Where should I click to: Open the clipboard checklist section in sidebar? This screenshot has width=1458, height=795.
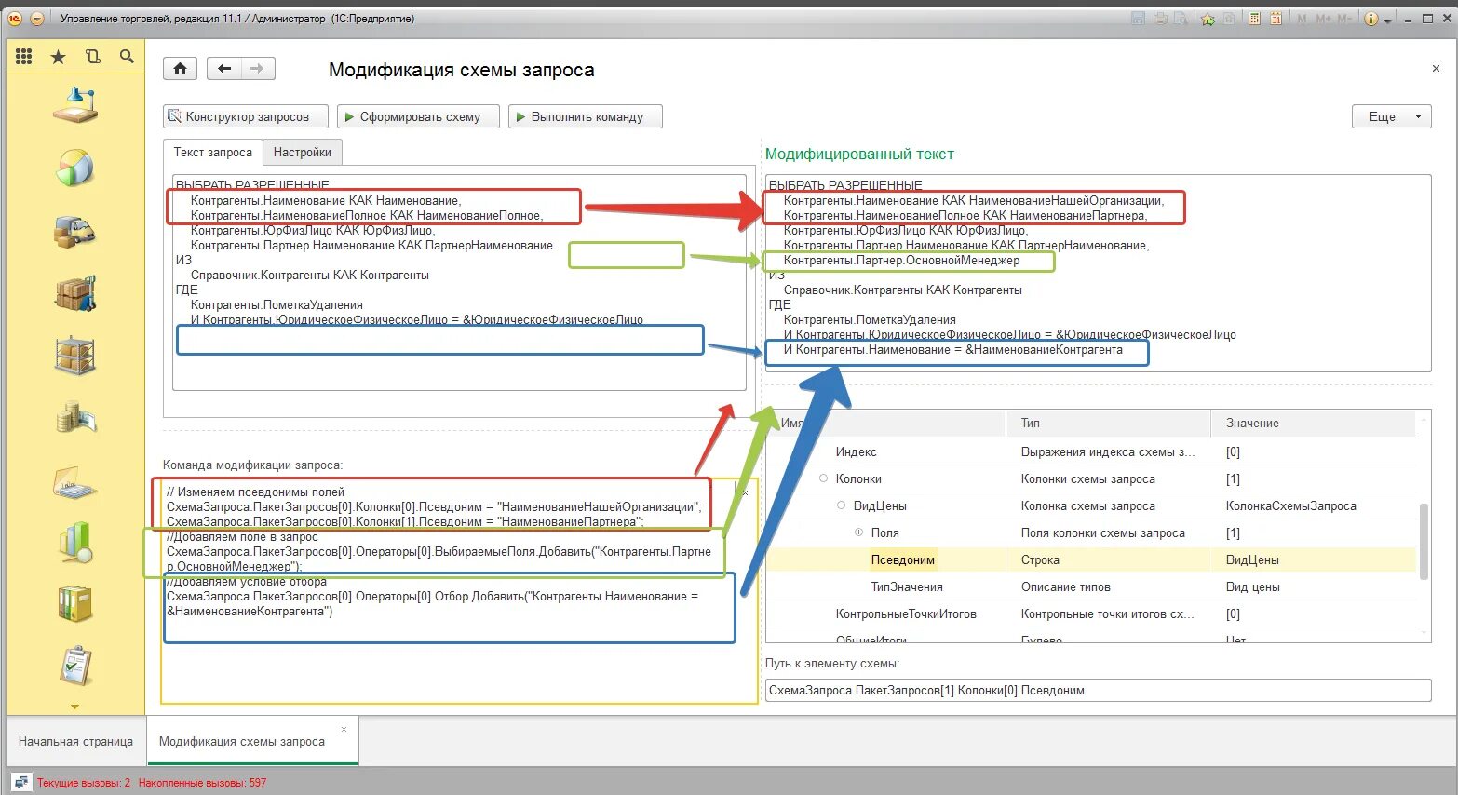[75, 666]
